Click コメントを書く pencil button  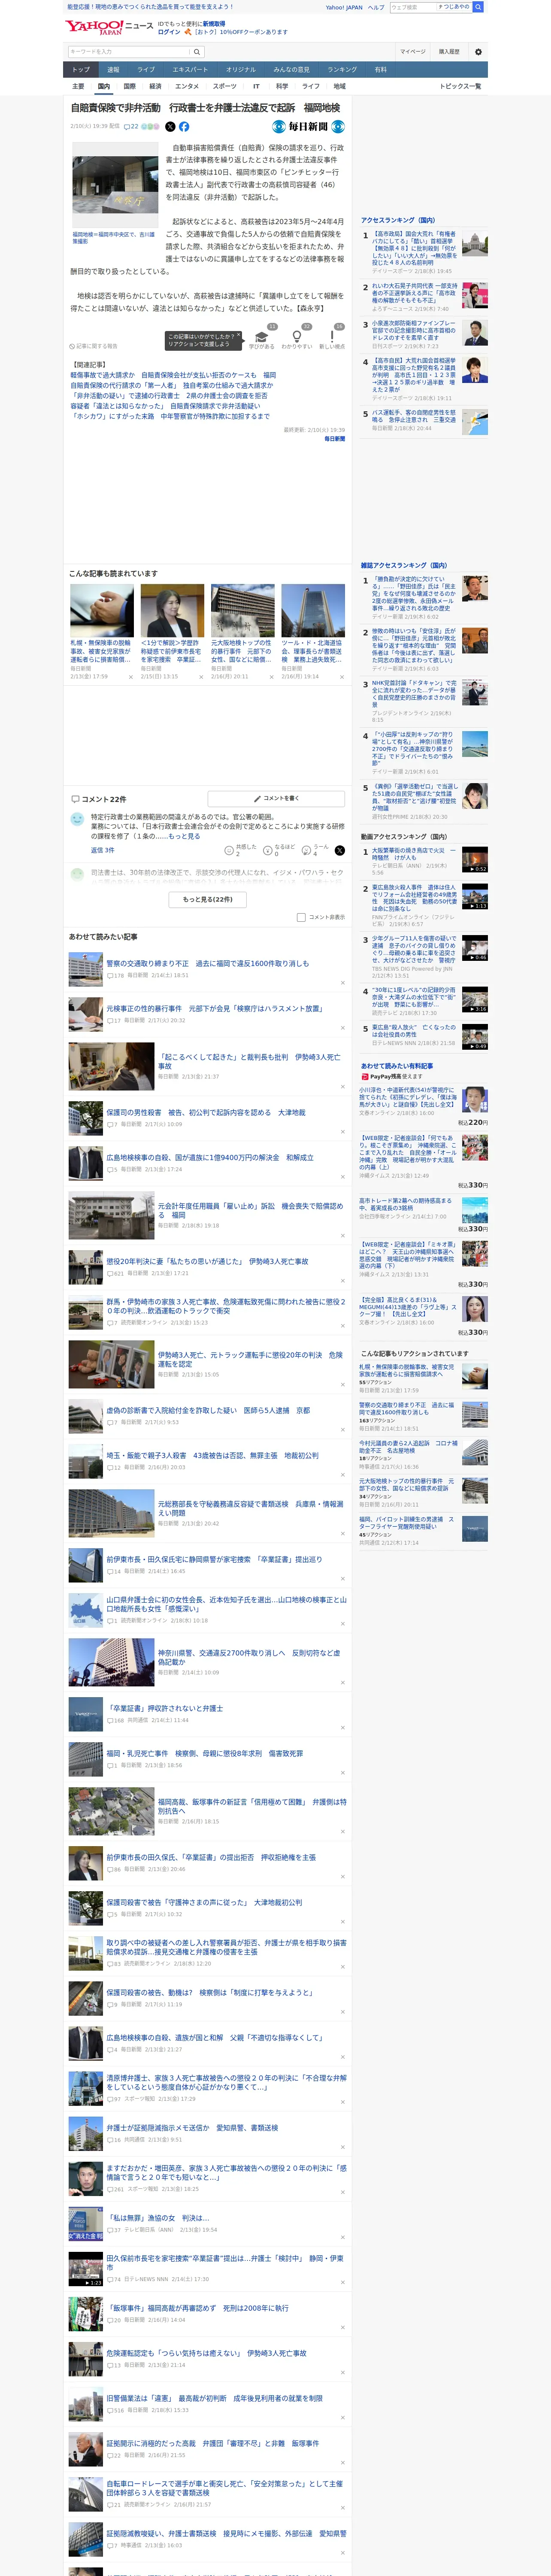pyautogui.click(x=277, y=798)
